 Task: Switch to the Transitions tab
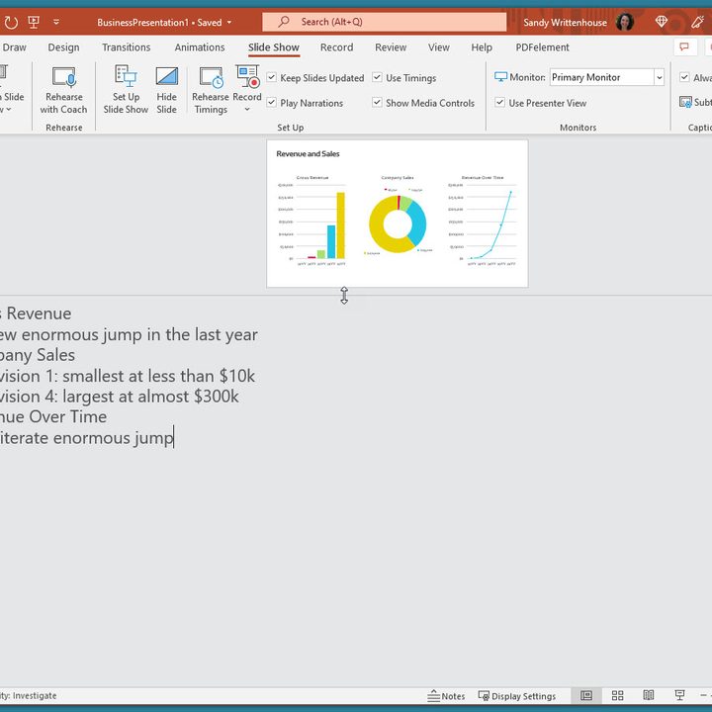(127, 47)
